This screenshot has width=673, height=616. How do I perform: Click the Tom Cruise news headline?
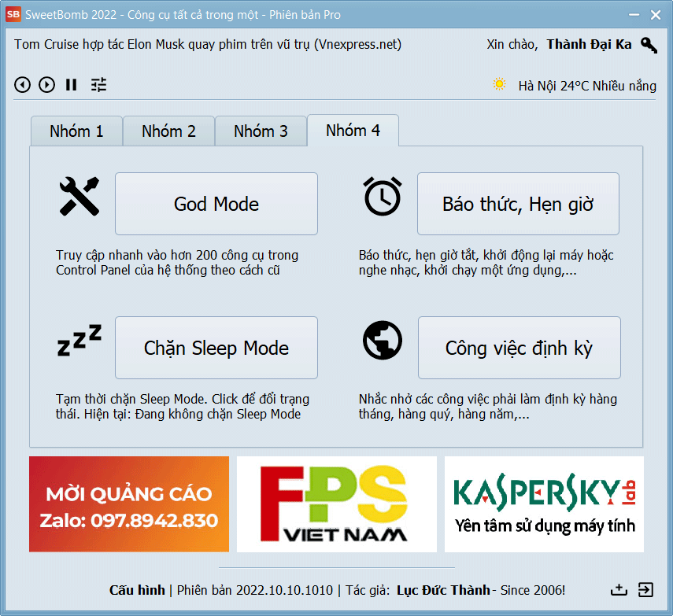click(x=208, y=45)
